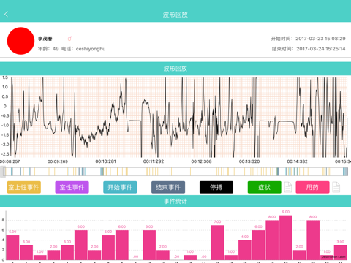The image size is (351, 263).
Task: Click patient name 李茂春
Action: (45, 39)
